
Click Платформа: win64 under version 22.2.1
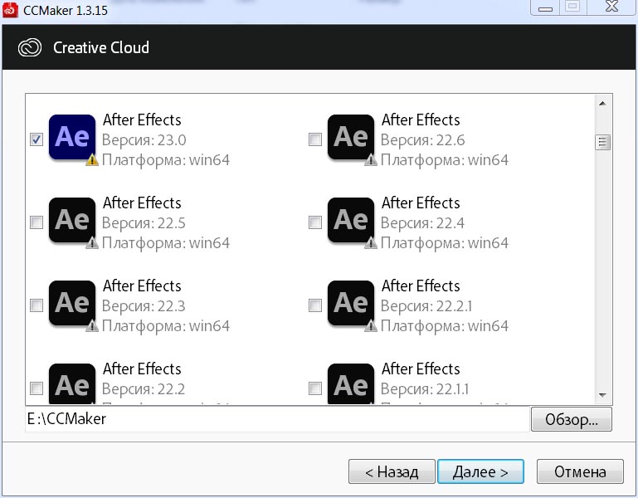click(445, 326)
